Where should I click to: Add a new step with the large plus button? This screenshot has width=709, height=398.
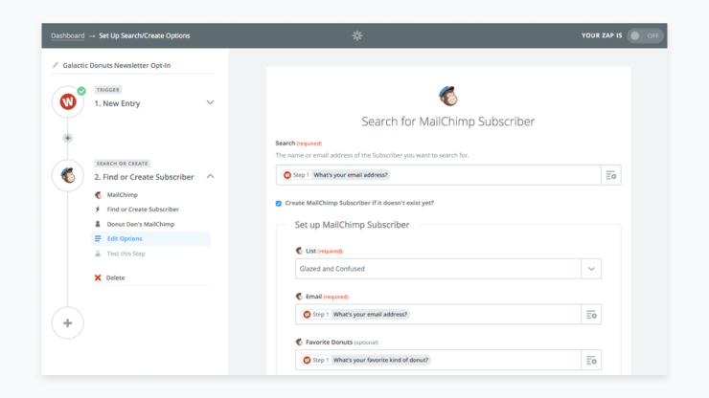68,323
